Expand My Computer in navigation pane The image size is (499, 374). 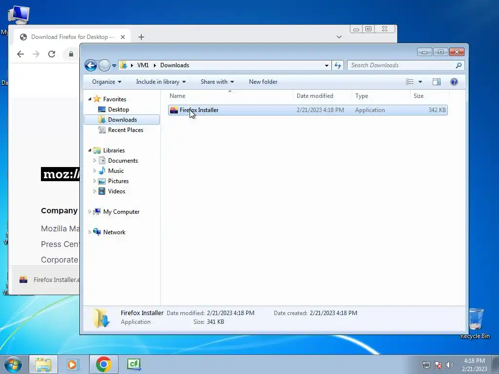[x=90, y=211]
